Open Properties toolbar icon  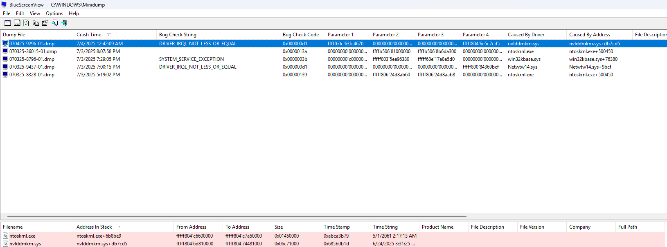pyautogui.click(x=45, y=23)
